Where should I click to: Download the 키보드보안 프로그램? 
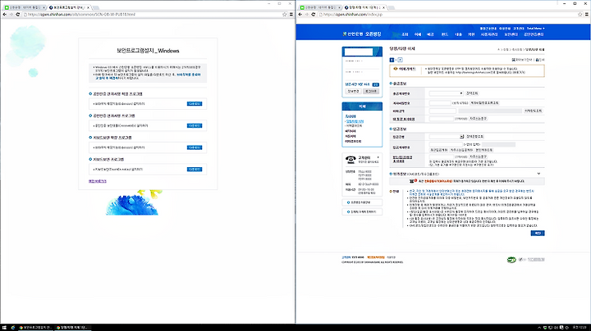tap(195, 170)
